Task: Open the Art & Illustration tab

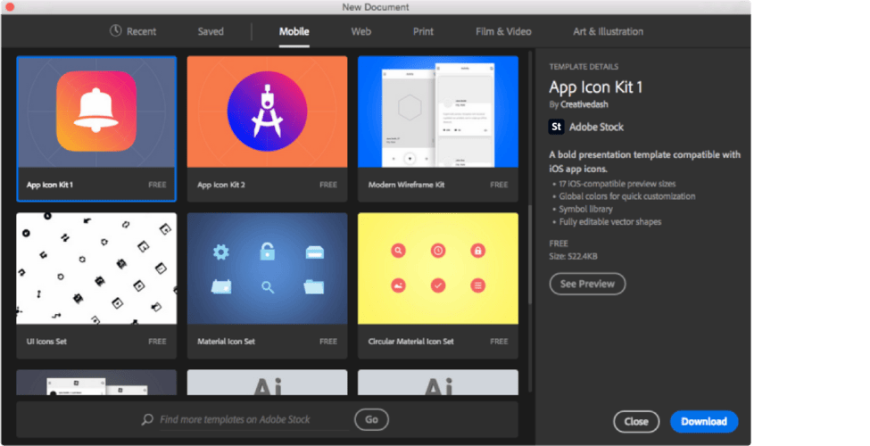Action: (608, 31)
